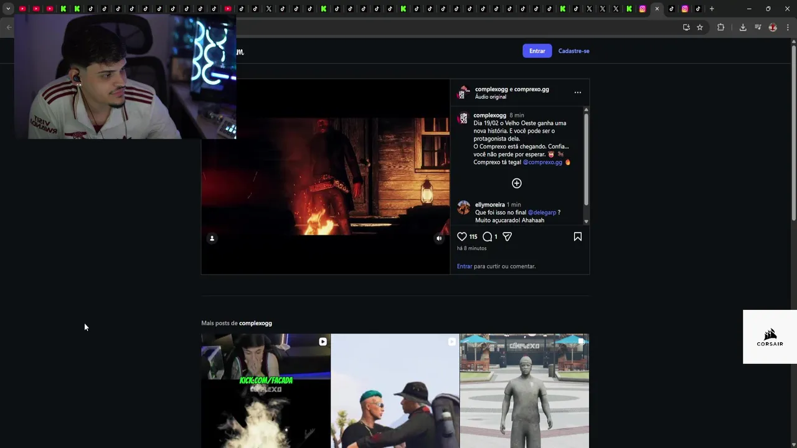This screenshot has height=448, width=797.
Task: Open comments via the speech bubble icon
Action: click(488, 236)
